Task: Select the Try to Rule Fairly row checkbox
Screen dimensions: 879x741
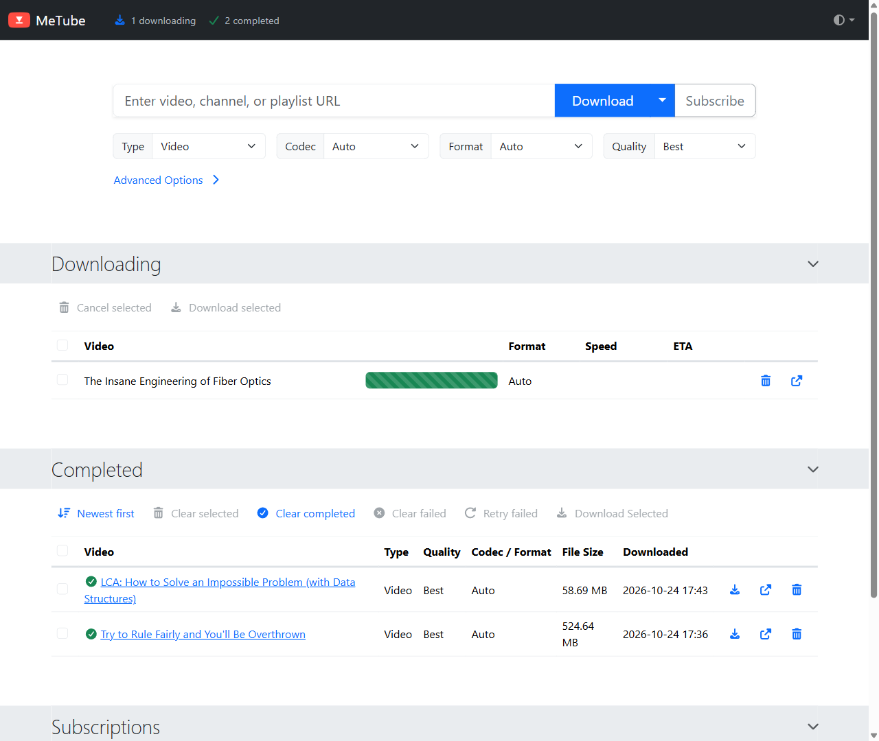Action: click(62, 633)
